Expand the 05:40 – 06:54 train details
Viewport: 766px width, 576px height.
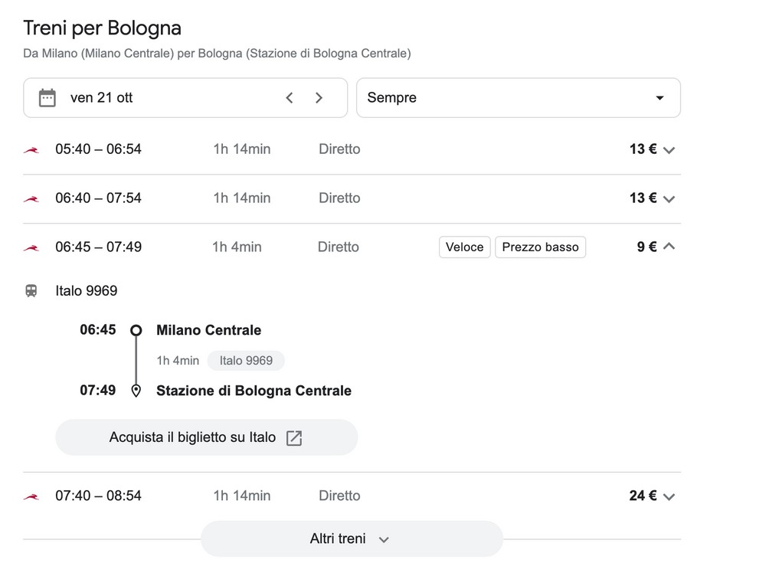point(669,150)
